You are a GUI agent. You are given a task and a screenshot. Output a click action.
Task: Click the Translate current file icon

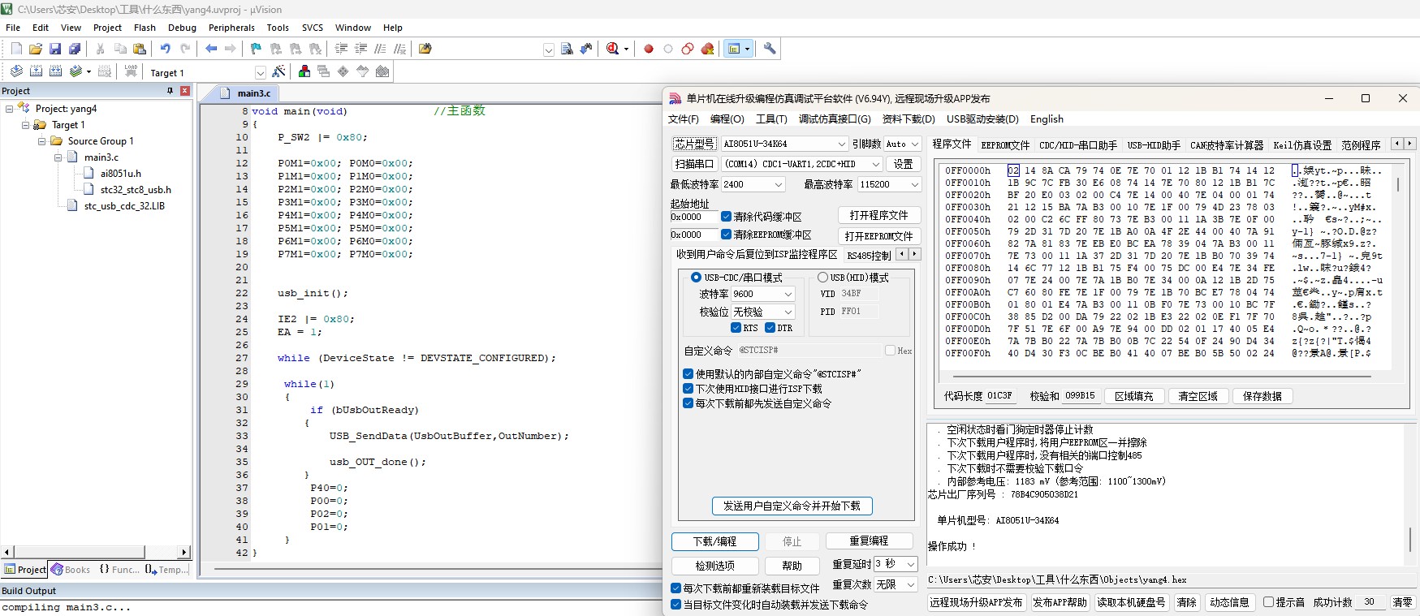[16, 71]
